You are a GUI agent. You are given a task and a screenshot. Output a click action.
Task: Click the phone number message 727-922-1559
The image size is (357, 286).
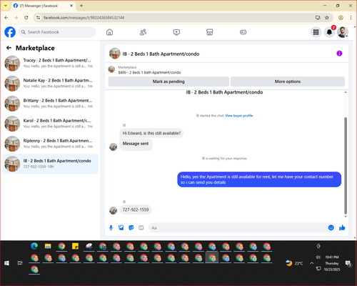136,209
